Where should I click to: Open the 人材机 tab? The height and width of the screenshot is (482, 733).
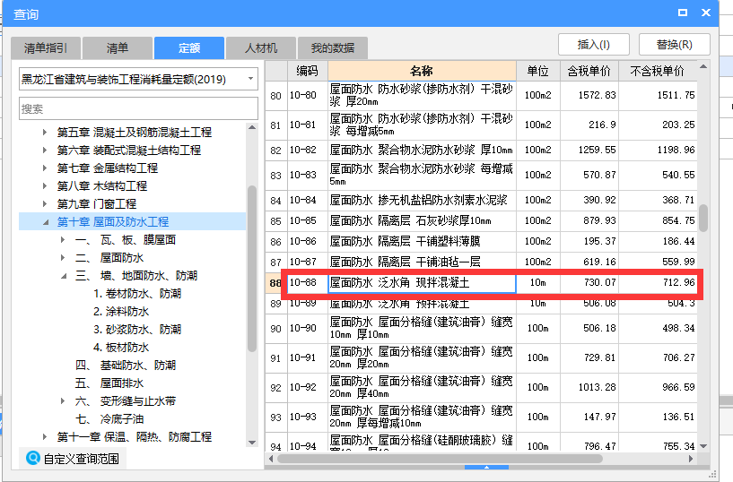261,48
